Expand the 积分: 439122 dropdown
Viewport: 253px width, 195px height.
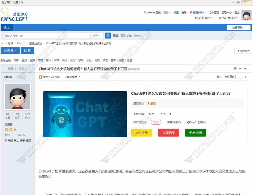[x=204, y=18]
